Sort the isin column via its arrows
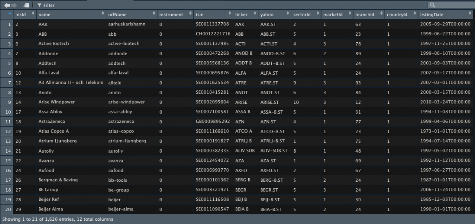475x224 pixels. tap(230, 14)
